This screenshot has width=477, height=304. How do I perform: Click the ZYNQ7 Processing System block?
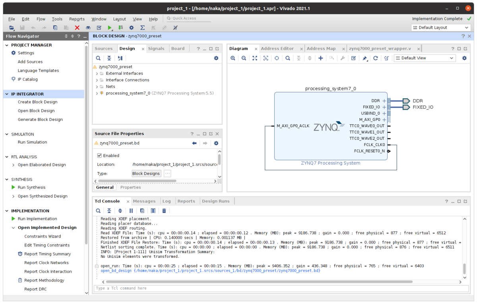pos(331,127)
